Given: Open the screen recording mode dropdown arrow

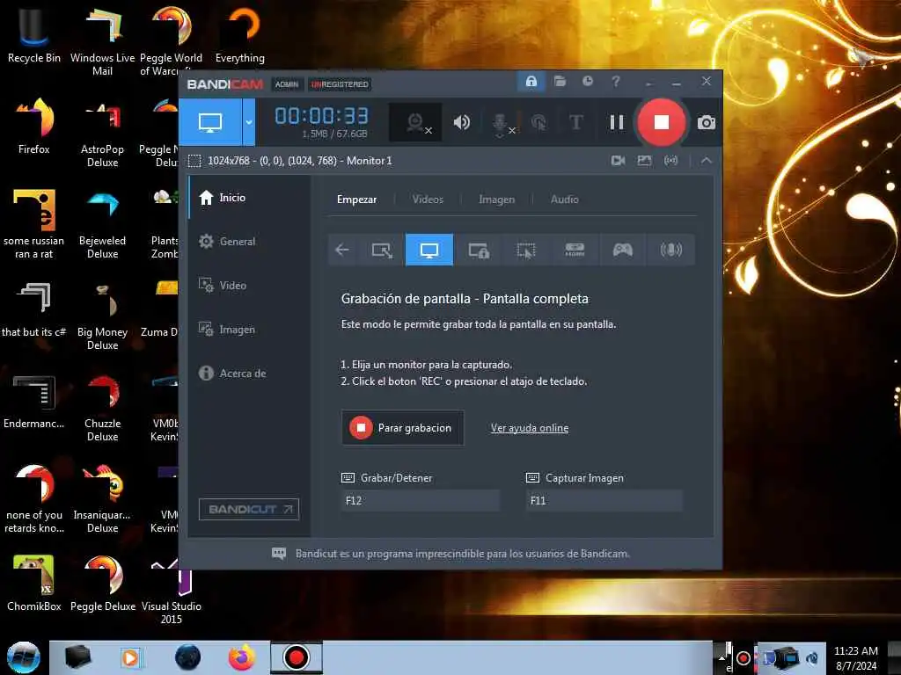Looking at the screenshot, I should coord(249,122).
